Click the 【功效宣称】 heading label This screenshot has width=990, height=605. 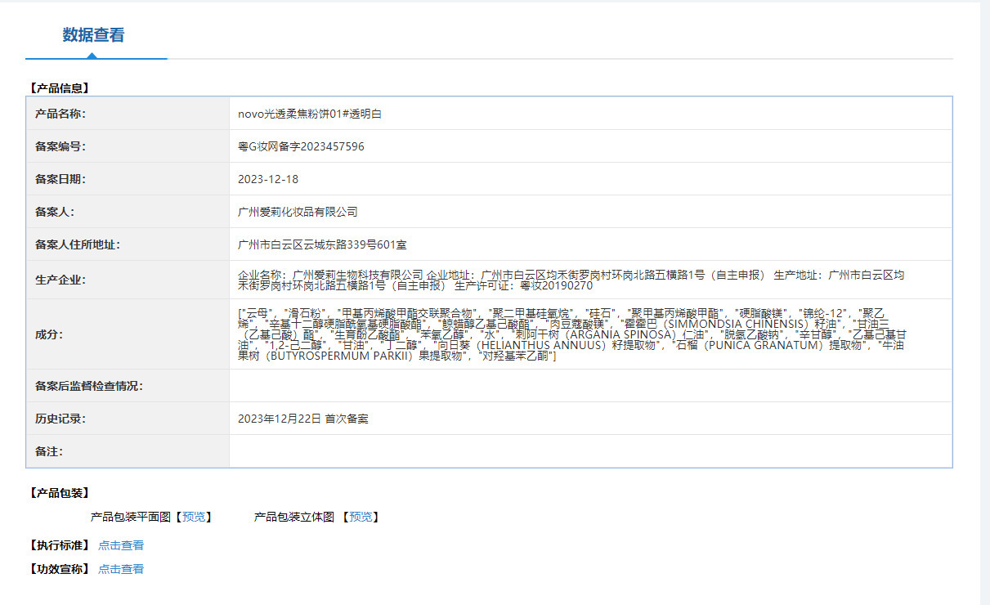59,569
